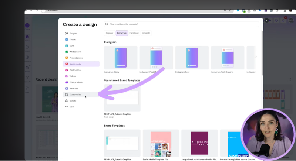Click the Custom size icon

click(67, 95)
